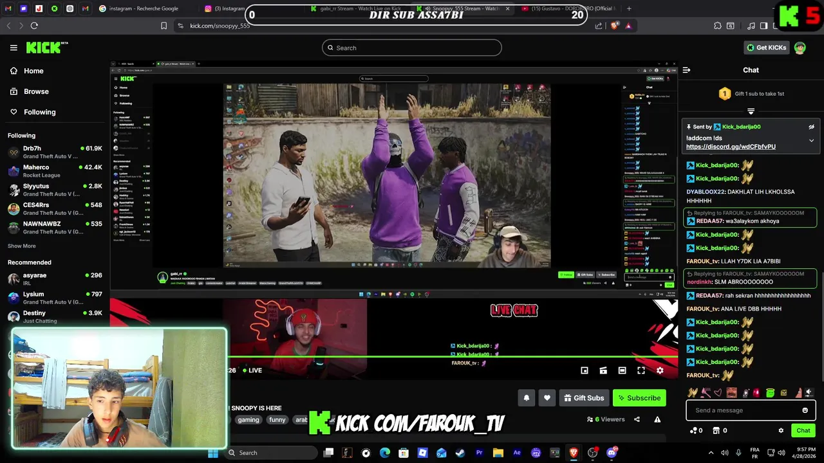Image resolution: width=824 pixels, height=463 pixels.
Task: Follow with the heart button
Action: 547,398
